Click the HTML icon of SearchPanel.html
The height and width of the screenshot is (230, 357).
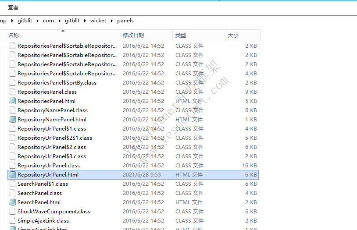[x=13, y=202]
